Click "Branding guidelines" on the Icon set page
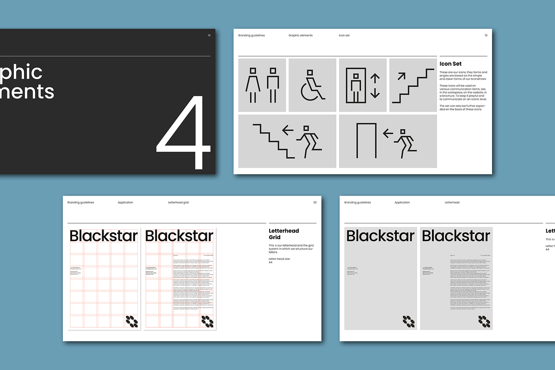 (252, 36)
